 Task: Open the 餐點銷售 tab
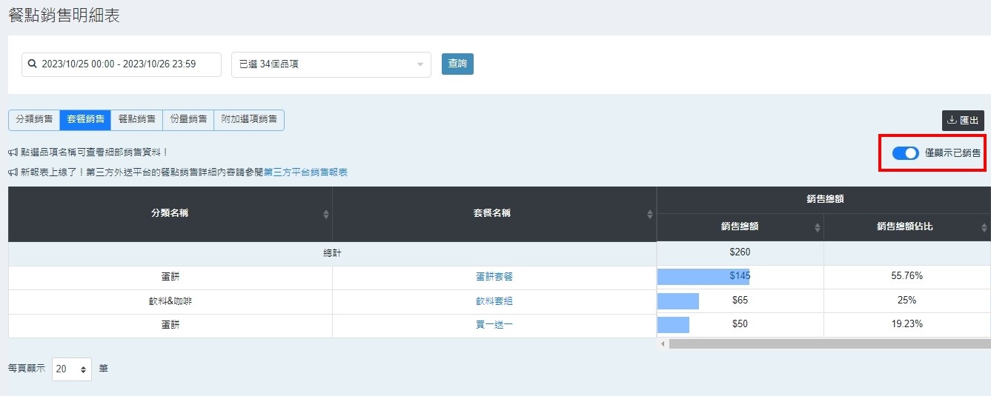click(137, 120)
